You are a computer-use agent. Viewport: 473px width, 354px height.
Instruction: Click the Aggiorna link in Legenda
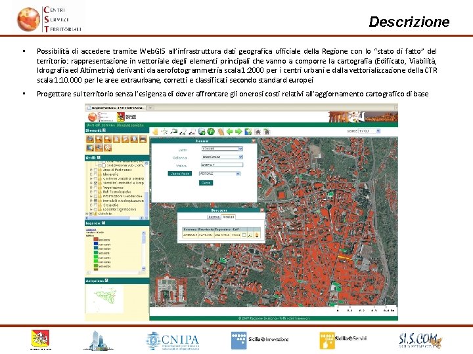tap(91, 229)
